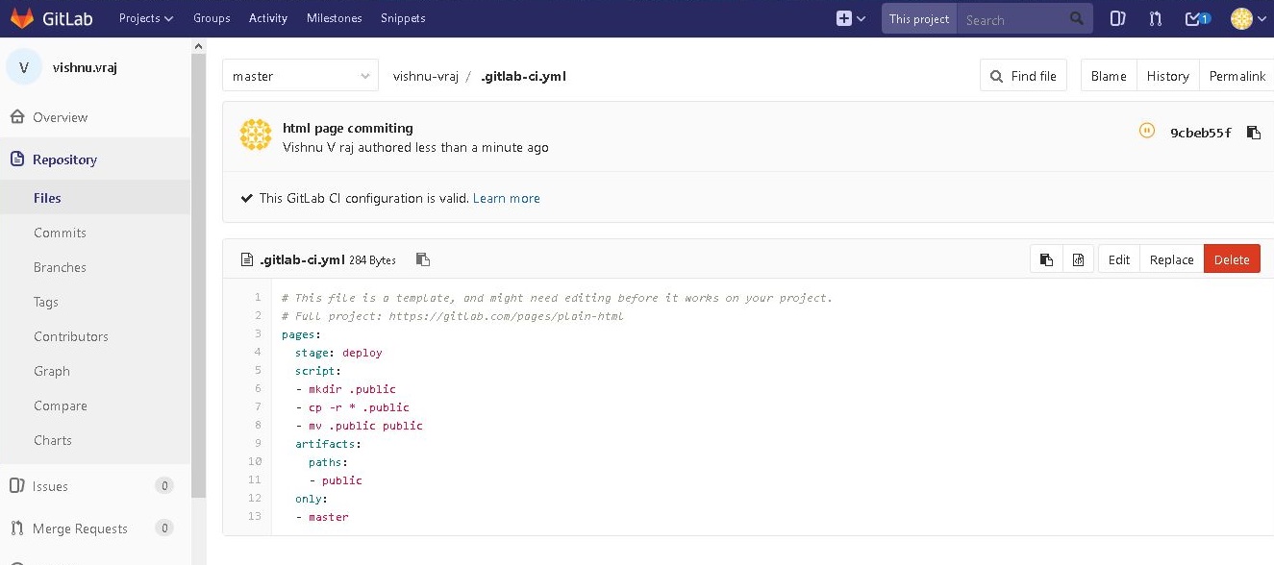Copy commit SHA 9cbeb55f to clipboard
This screenshot has width=1274, height=565.
[1254, 133]
